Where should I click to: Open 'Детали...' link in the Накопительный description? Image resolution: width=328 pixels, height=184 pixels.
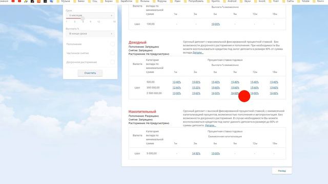[x=211, y=125]
